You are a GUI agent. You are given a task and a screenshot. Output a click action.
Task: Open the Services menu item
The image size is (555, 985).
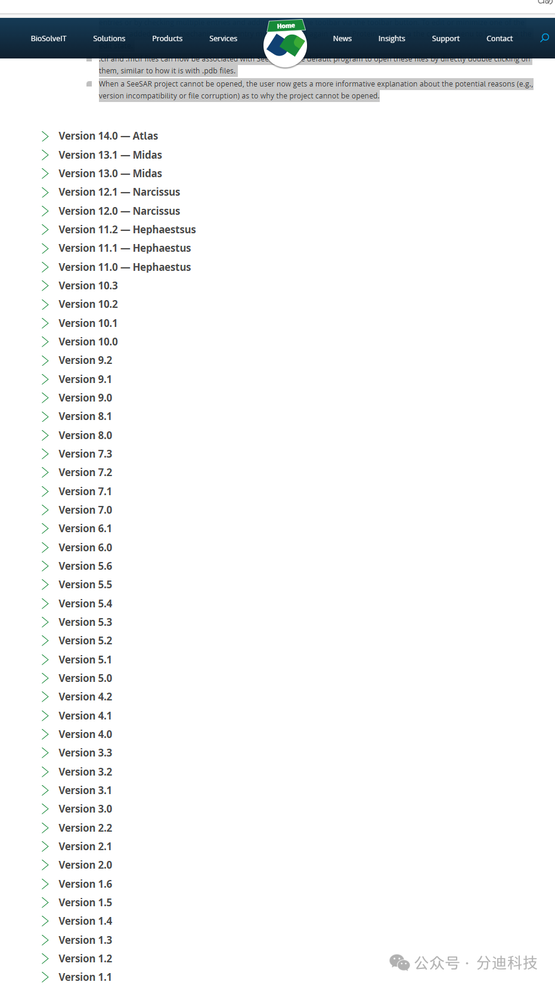click(223, 38)
